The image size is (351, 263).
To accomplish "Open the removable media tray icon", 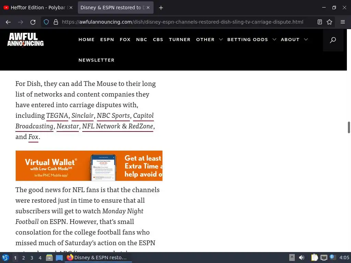I will (292, 258).
